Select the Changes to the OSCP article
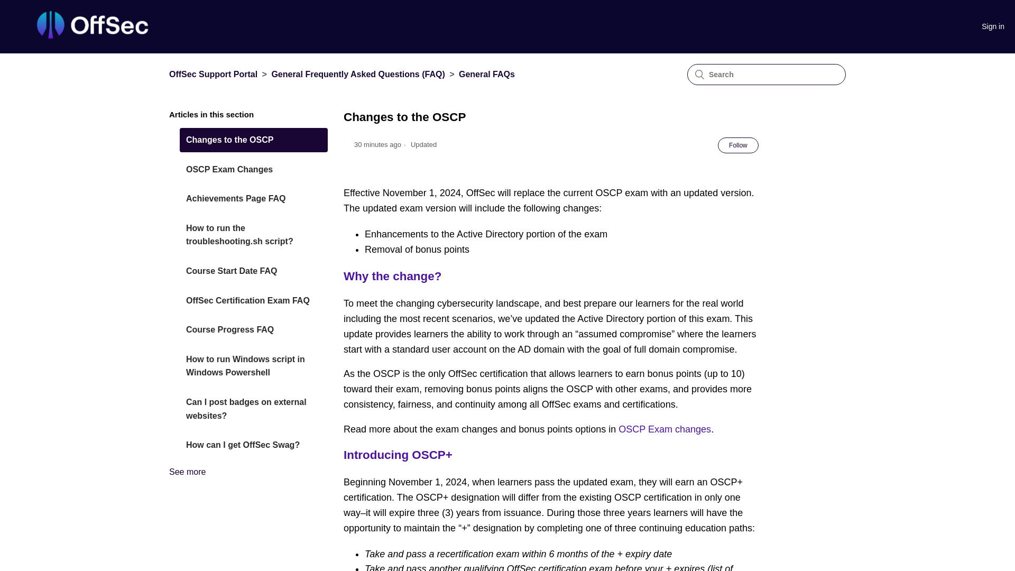The width and height of the screenshot is (1015, 571). point(253,140)
